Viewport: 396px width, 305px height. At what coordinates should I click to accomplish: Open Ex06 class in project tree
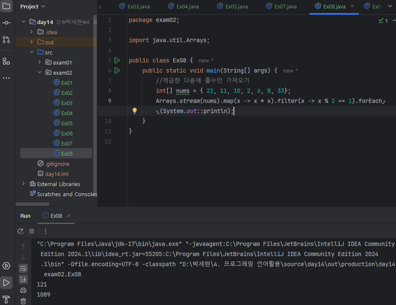[63, 133]
